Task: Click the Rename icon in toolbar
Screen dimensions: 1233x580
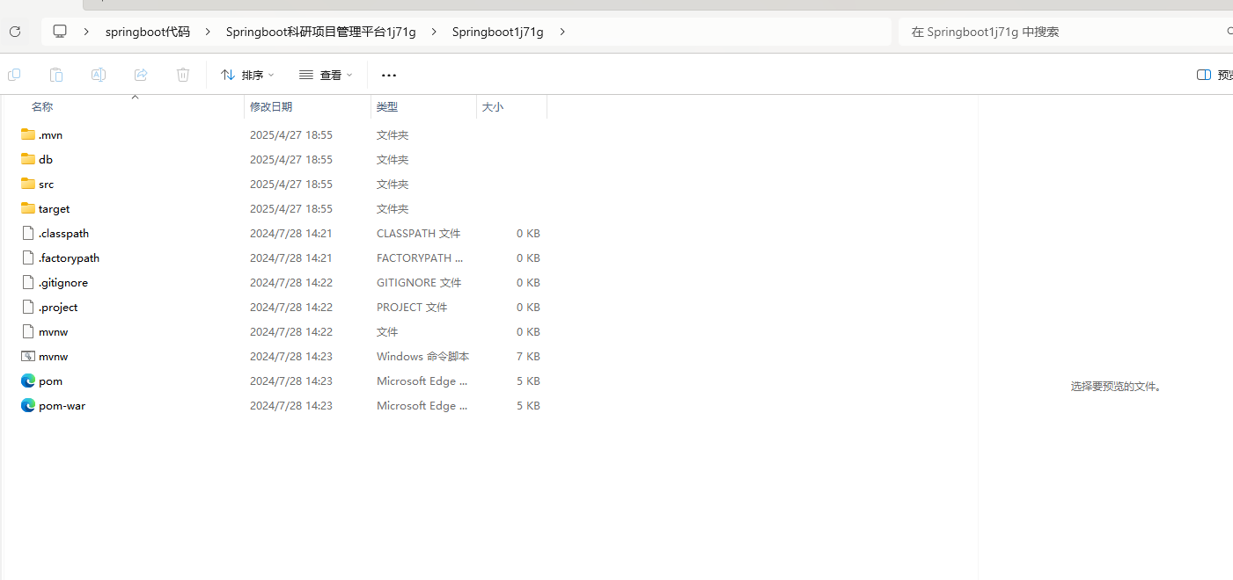Action: tap(99, 75)
